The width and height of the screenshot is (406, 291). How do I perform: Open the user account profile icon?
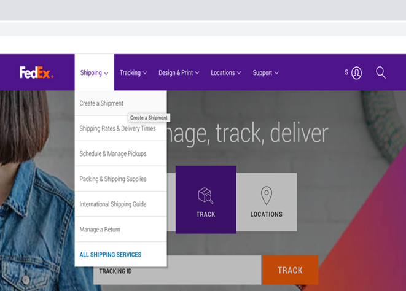[356, 72]
